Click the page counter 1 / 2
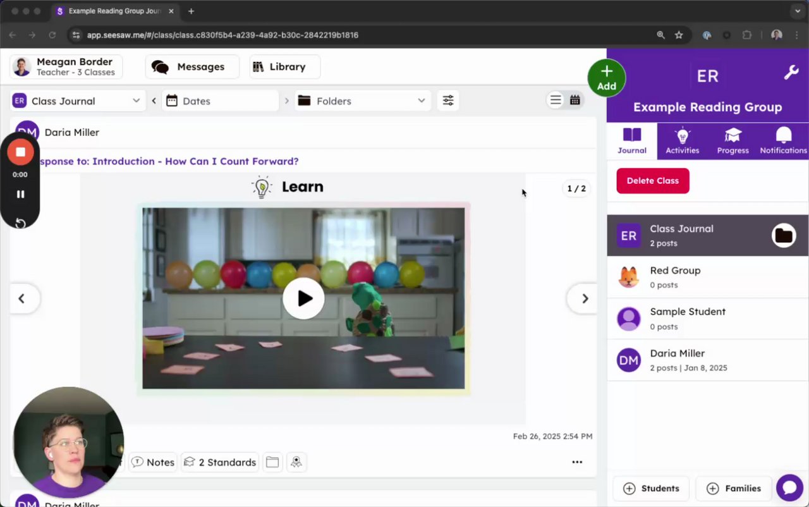Viewport: 809px width, 507px height. click(576, 188)
